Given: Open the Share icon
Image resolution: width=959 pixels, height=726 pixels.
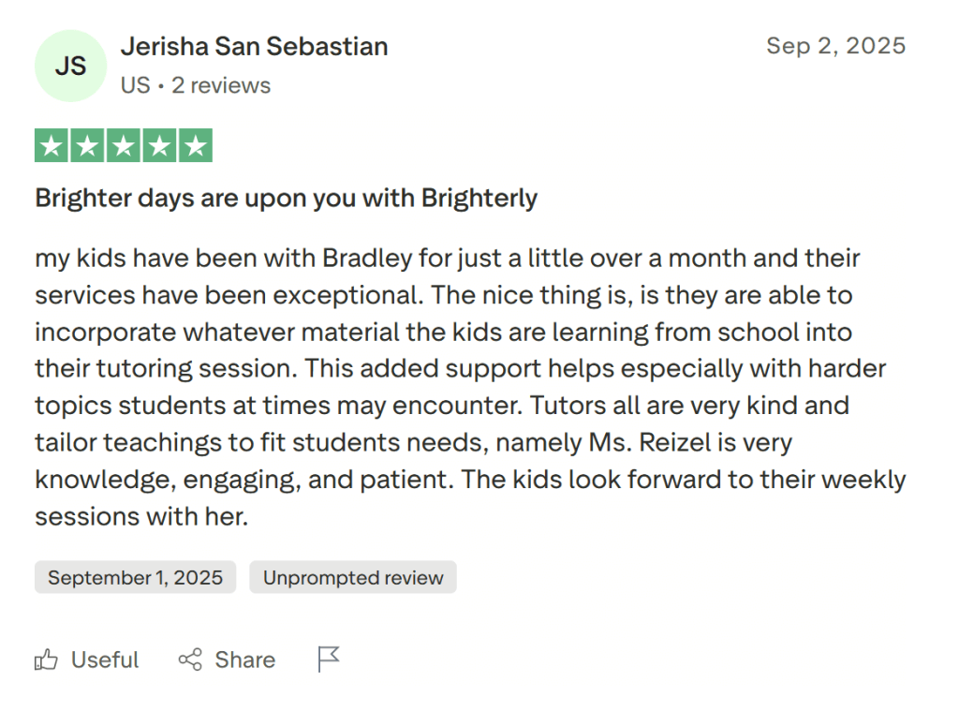Looking at the screenshot, I should (x=190, y=659).
